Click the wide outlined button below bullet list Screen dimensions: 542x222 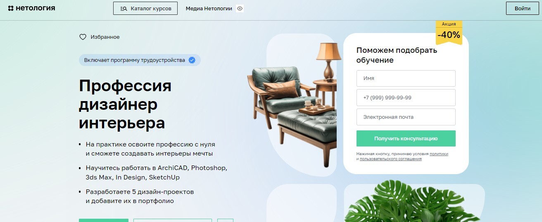click(173, 220)
